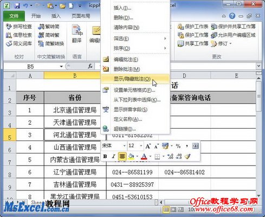Toggle bold in mini toolbar
The image size is (265, 217).
[x=105, y=156]
